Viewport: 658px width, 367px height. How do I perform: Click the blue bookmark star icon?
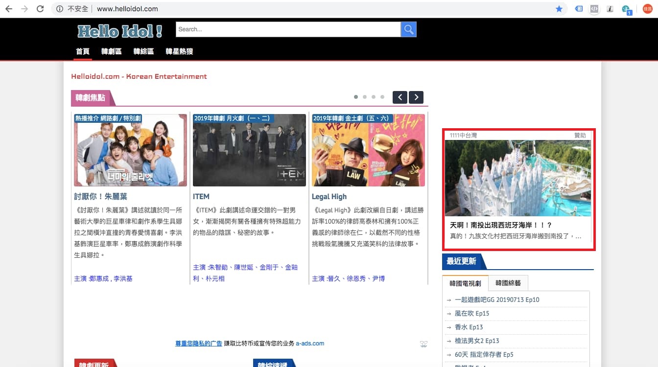tap(559, 9)
